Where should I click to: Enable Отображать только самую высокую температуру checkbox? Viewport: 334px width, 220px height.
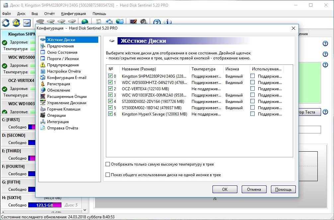click(x=108, y=164)
